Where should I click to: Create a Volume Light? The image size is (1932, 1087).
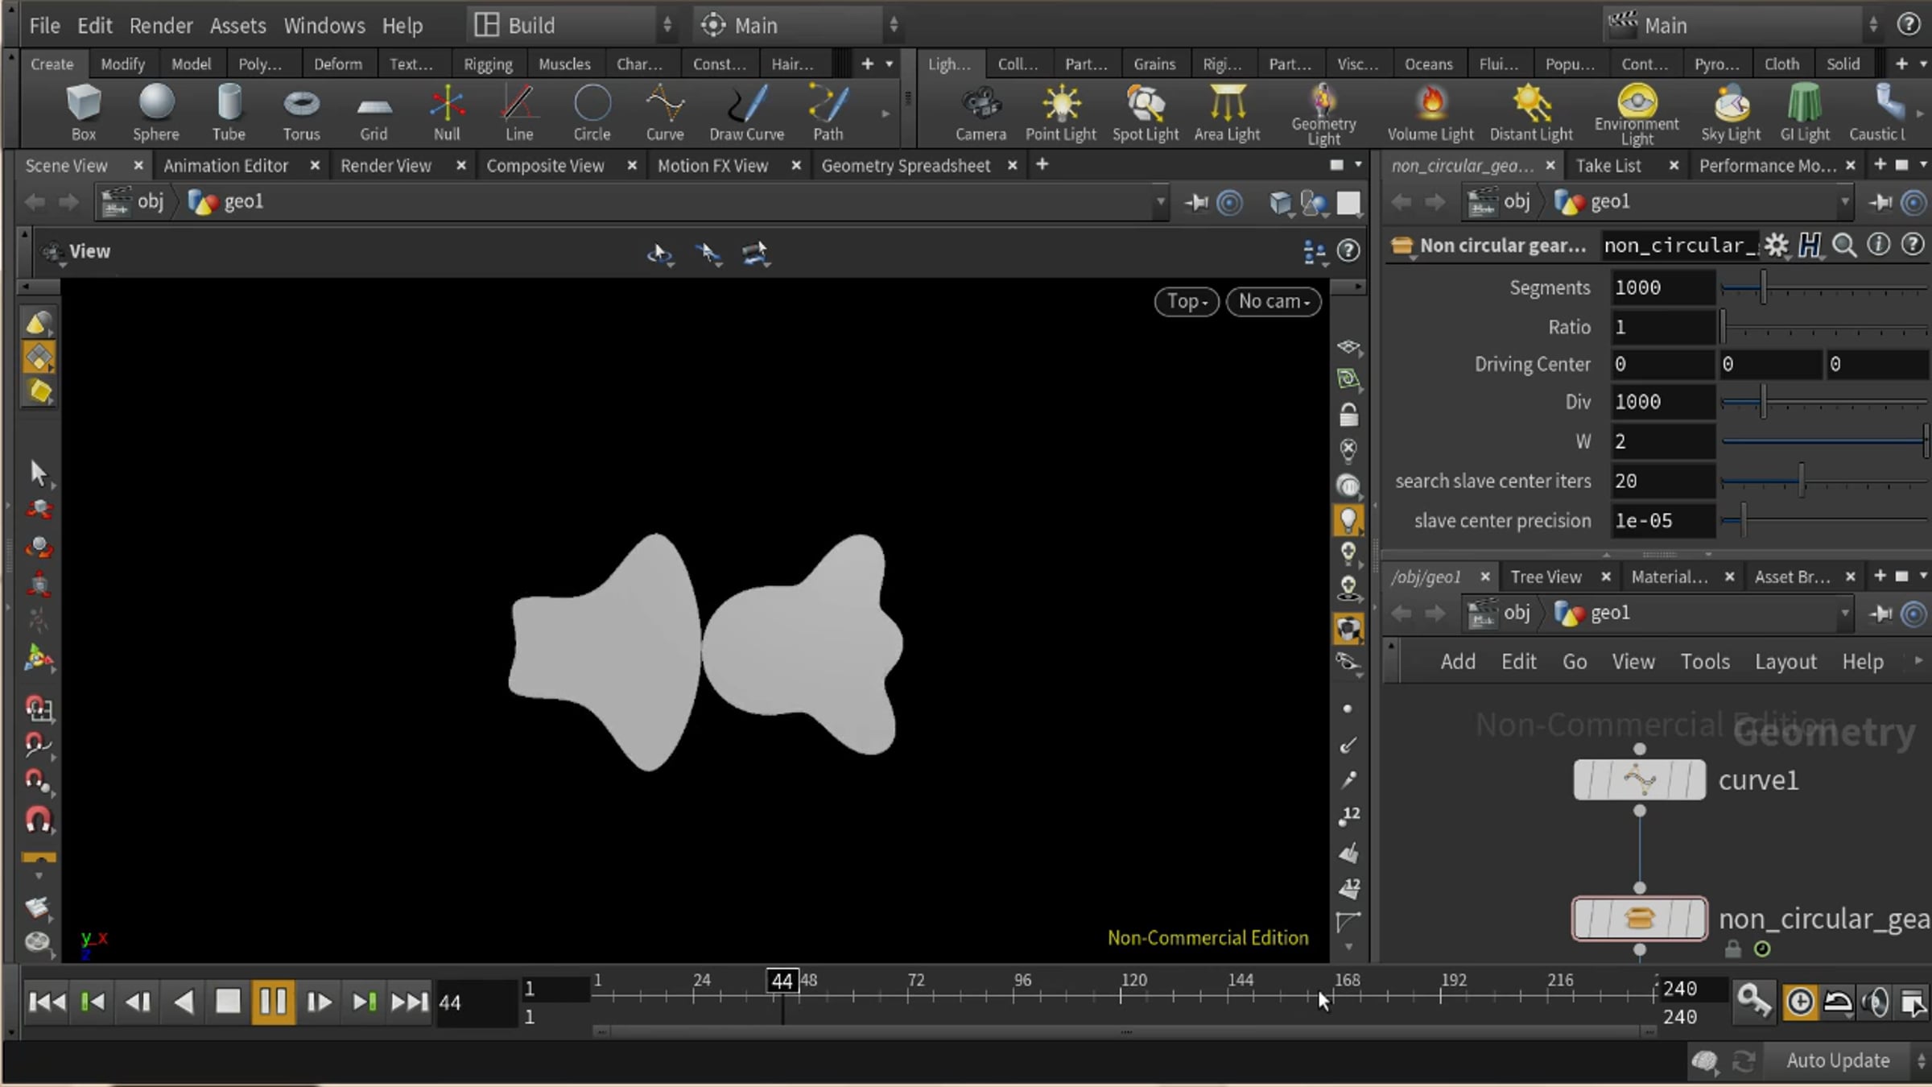[x=1430, y=113]
